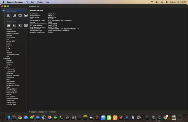Select Power in the hardware list
Screen dimensions: 188x122
click(9, 43)
